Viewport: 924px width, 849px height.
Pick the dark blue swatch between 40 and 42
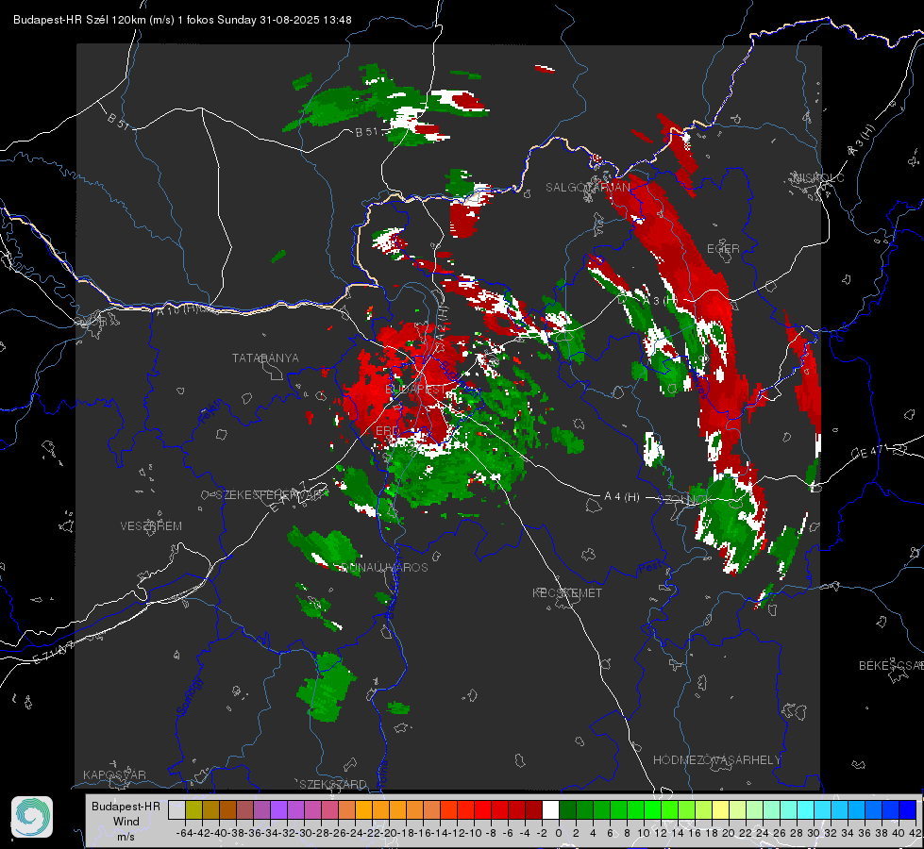click(908, 809)
